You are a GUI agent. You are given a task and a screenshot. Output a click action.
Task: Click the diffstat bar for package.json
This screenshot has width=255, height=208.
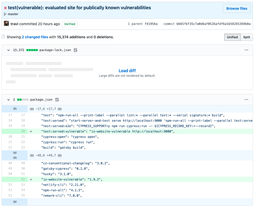click(x=23, y=100)
